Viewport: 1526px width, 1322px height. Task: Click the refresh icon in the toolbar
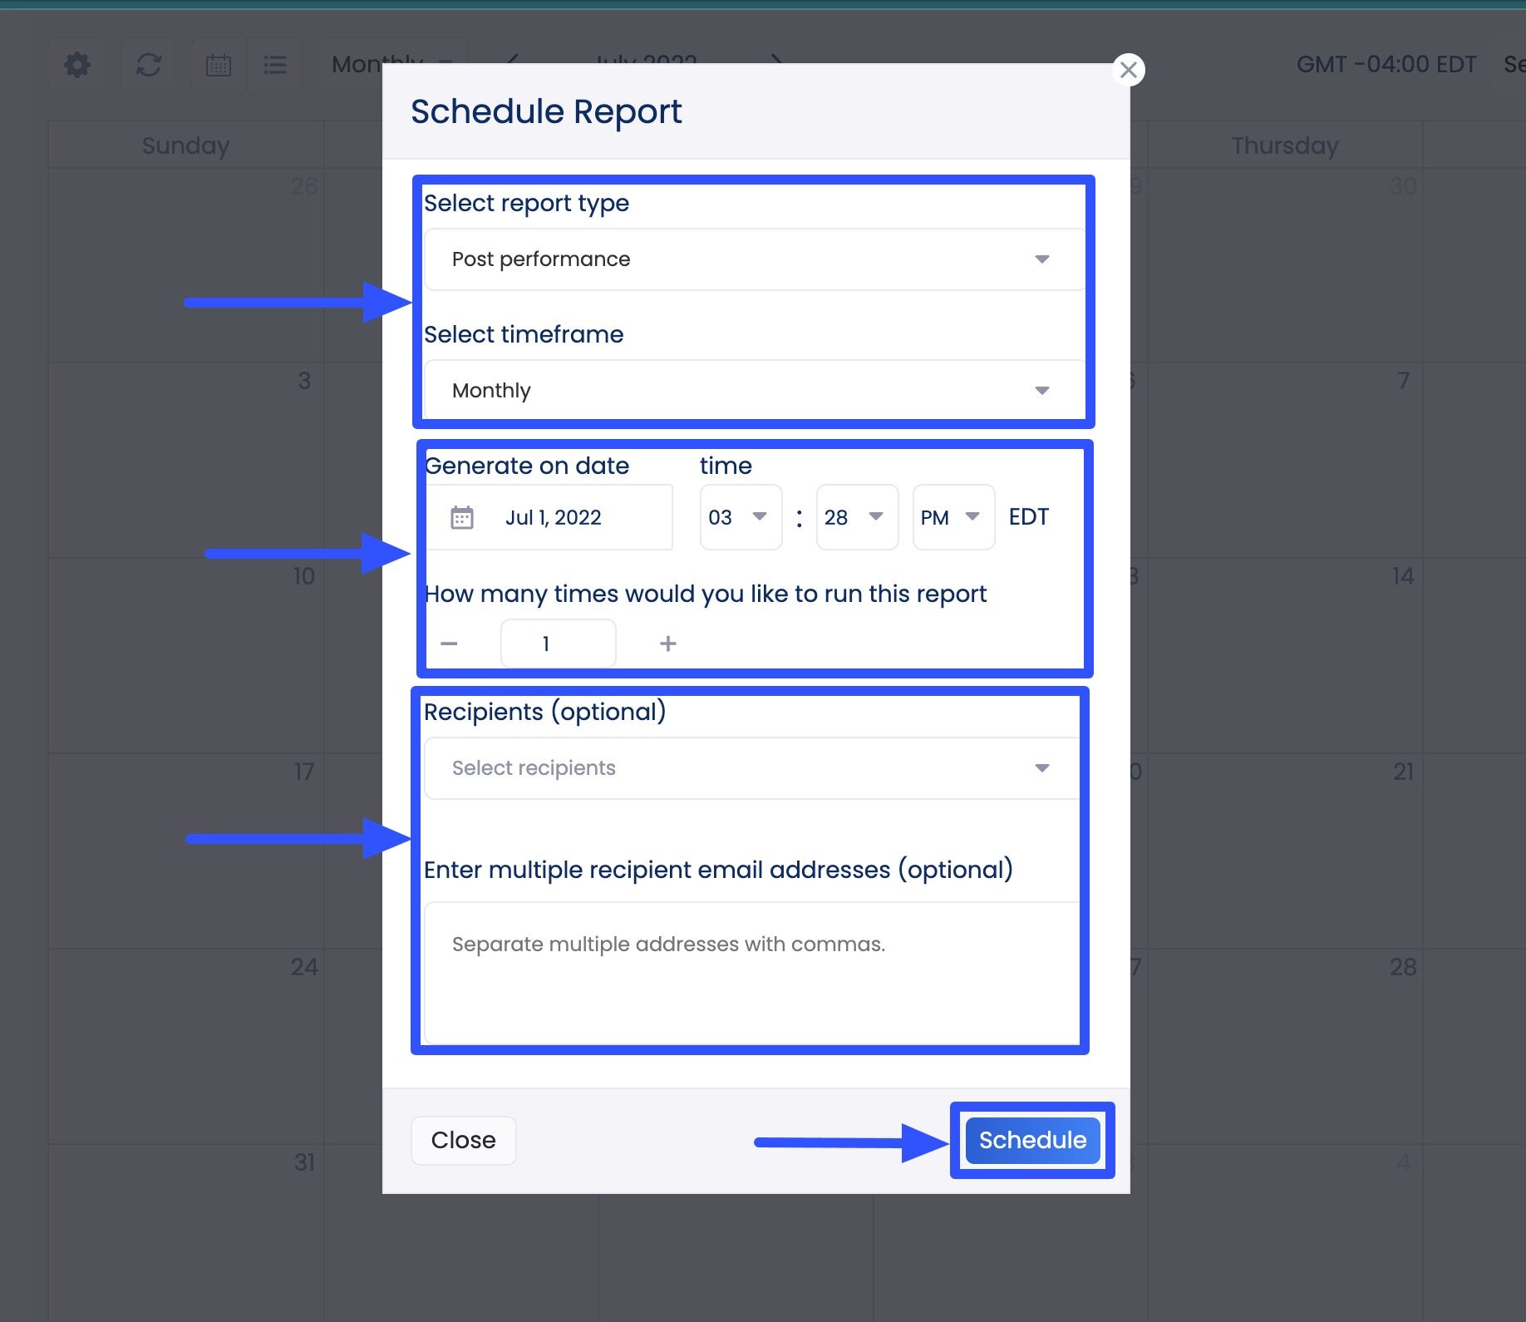pyautogui.click(x=149, y=65)
